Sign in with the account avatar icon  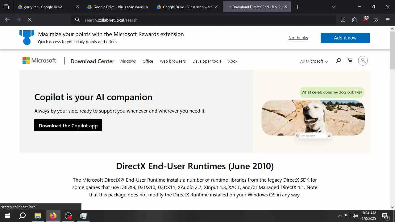[x=363, y=61]
